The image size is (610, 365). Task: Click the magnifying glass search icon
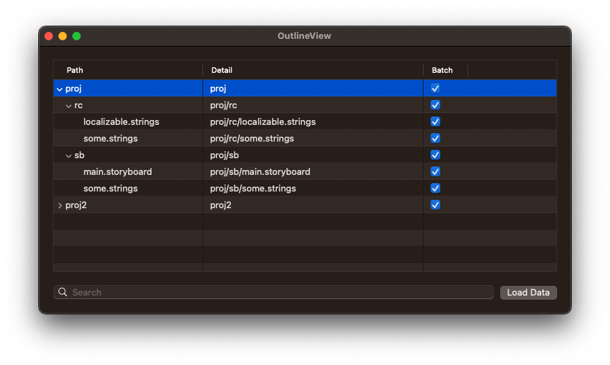(x=63, y=293)
